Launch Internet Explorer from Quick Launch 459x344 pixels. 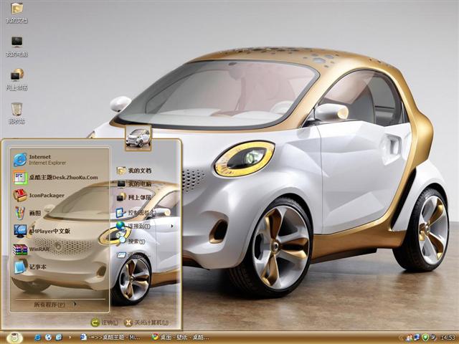tap(38, 338)
